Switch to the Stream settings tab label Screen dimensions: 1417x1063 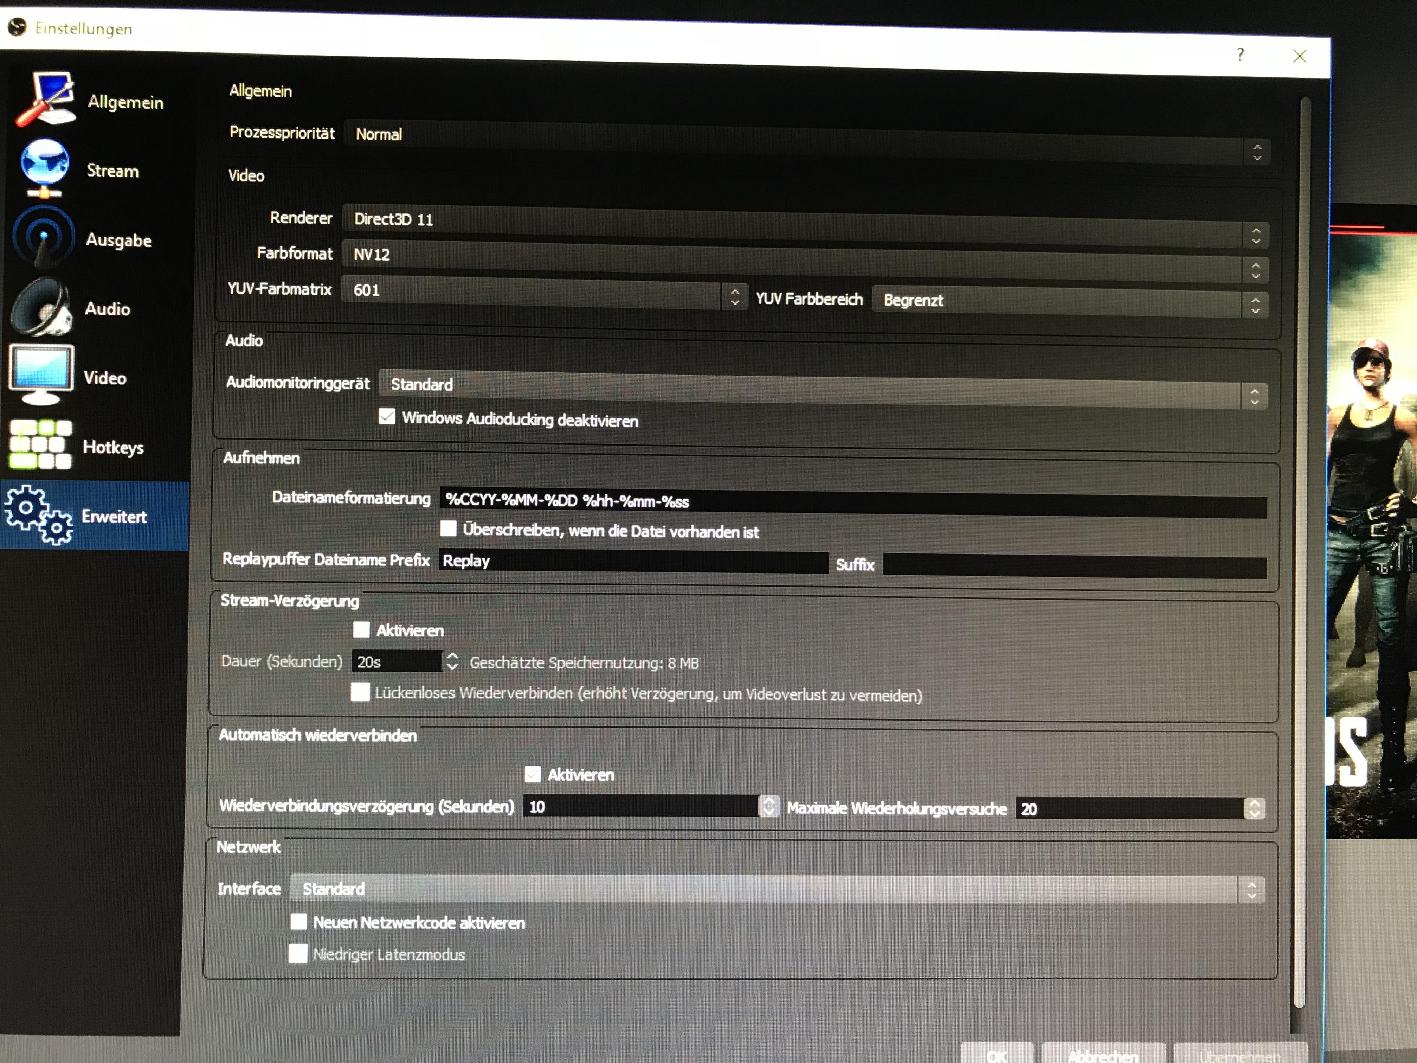[x=113, y=171]
